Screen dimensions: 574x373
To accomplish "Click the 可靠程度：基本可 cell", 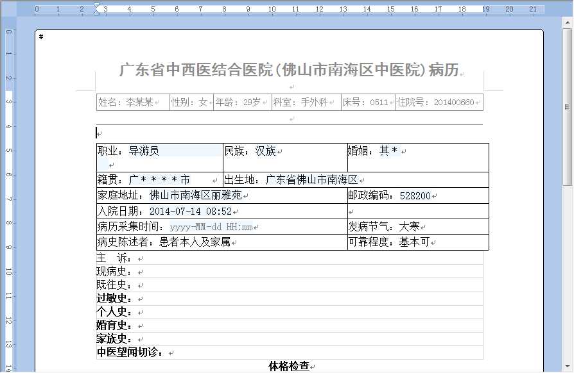I will point(418,242).
